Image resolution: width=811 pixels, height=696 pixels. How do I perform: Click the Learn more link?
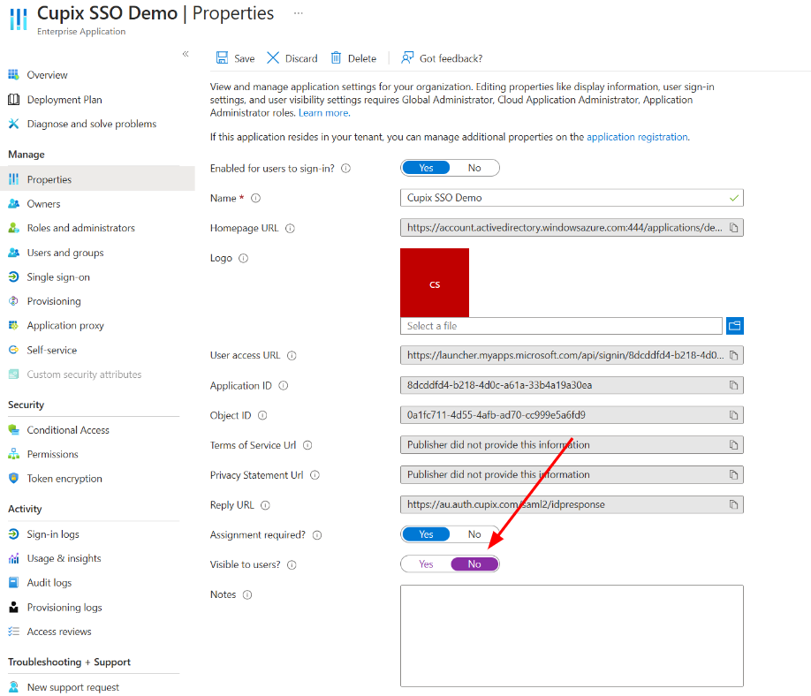click(323, 113)
